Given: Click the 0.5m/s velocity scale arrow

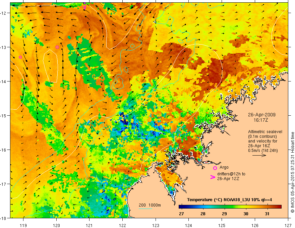Looking at the screenshot, I should 259,155.
